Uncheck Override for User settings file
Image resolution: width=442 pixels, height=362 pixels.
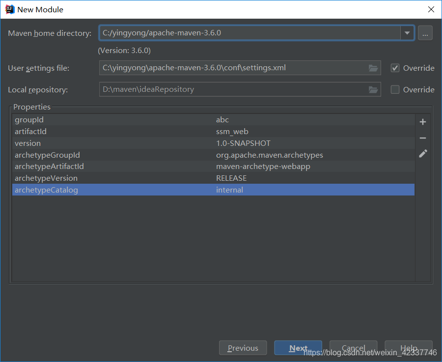[395, 68]
